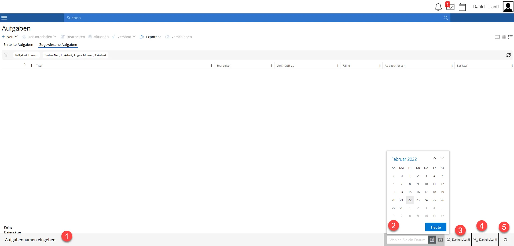Image resolution: width=514 pixels, height=246 pixels.
Task: Click Daniel Lisanti user name in header
Action: (486, 7)
